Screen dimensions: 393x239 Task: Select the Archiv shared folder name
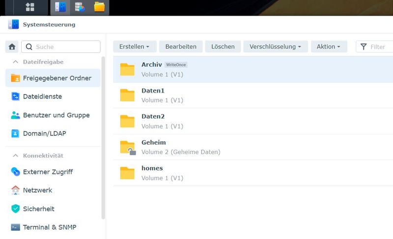click(152, 65)
